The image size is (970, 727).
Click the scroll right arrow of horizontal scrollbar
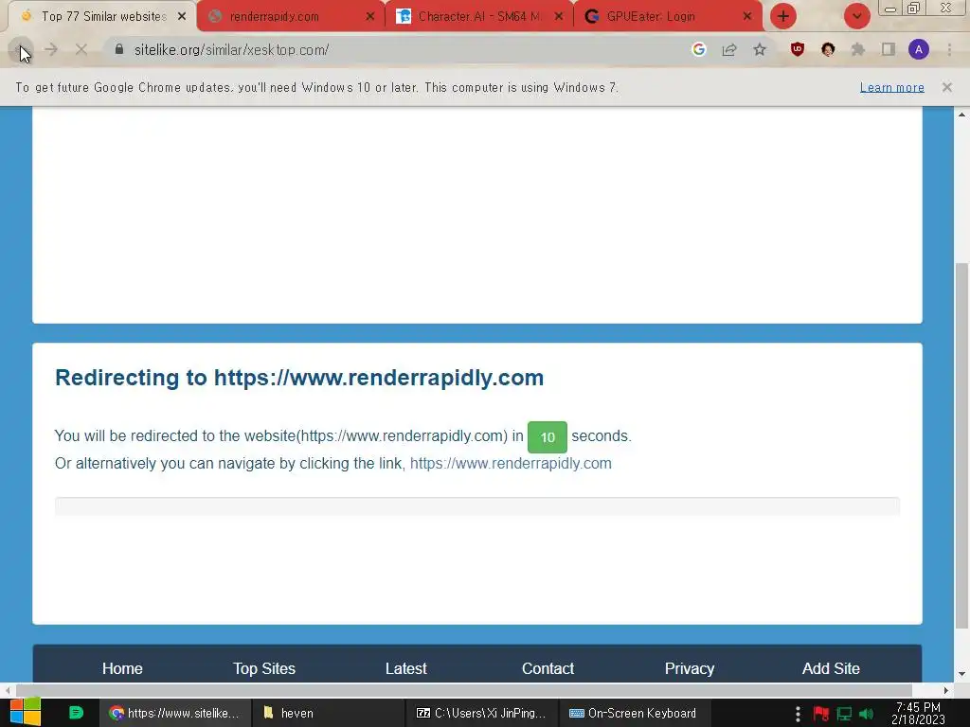pos(946,690)
